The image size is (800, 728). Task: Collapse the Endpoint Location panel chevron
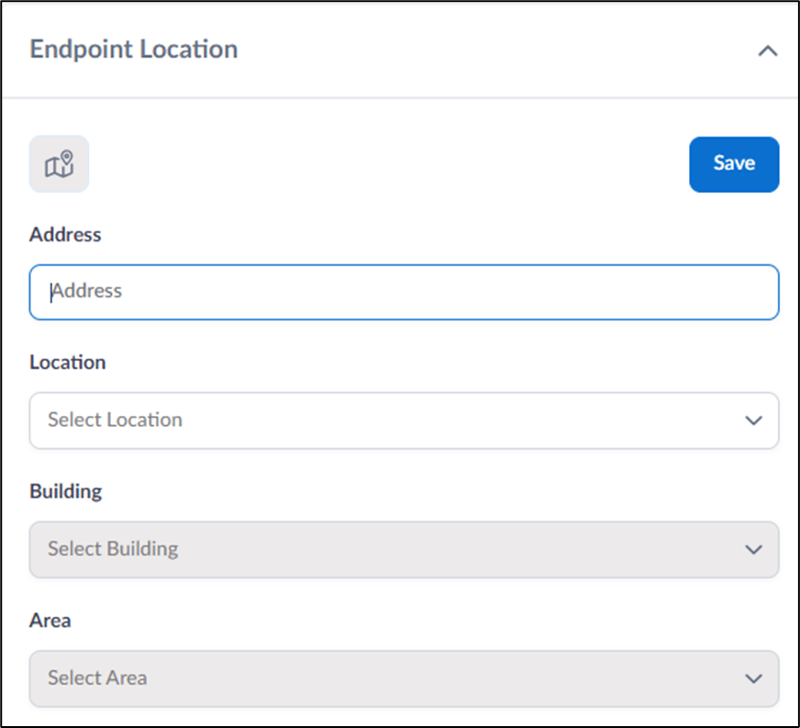(767, 50)
